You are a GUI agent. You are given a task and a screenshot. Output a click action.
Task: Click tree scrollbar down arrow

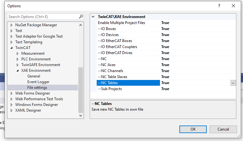[80, 116]
